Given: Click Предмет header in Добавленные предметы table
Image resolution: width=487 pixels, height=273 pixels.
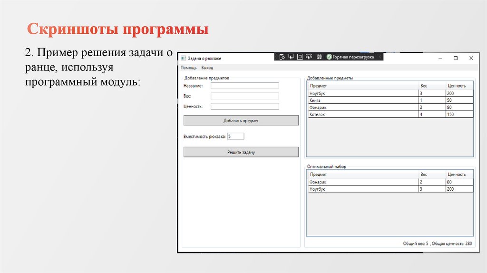Looking at the screenshot, I should point(363,86).
